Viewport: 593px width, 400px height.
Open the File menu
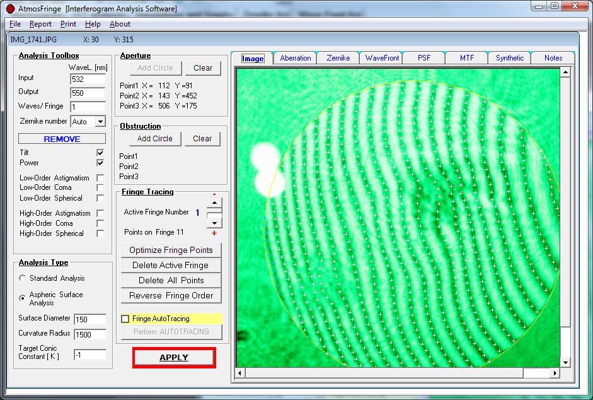click(15, 24)
